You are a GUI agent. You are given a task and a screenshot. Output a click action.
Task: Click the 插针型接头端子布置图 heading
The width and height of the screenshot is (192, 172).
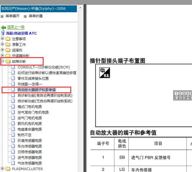tap(118, 61)
